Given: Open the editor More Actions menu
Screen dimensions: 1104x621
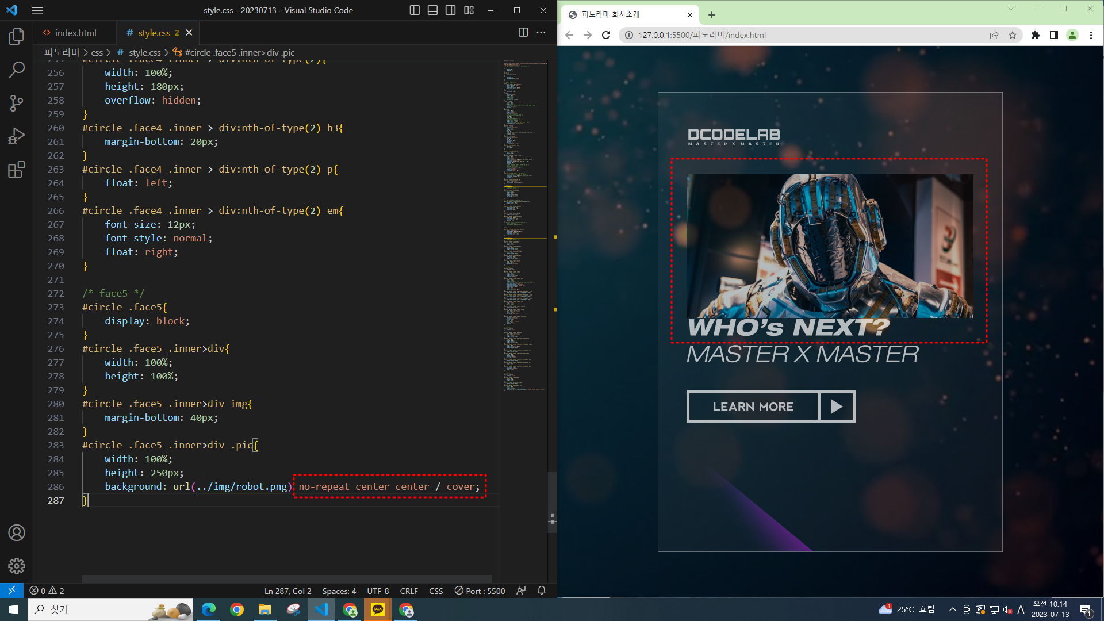Looking at the screenshot, I should [541, 33].
